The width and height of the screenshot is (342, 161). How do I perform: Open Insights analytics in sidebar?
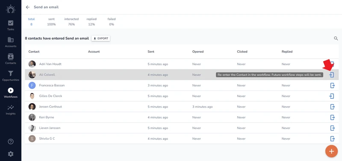(10, 110)
